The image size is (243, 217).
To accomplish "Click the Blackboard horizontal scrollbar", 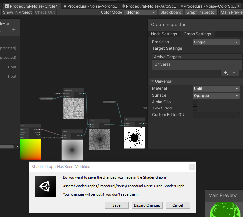I will click(x=7, y=147).
